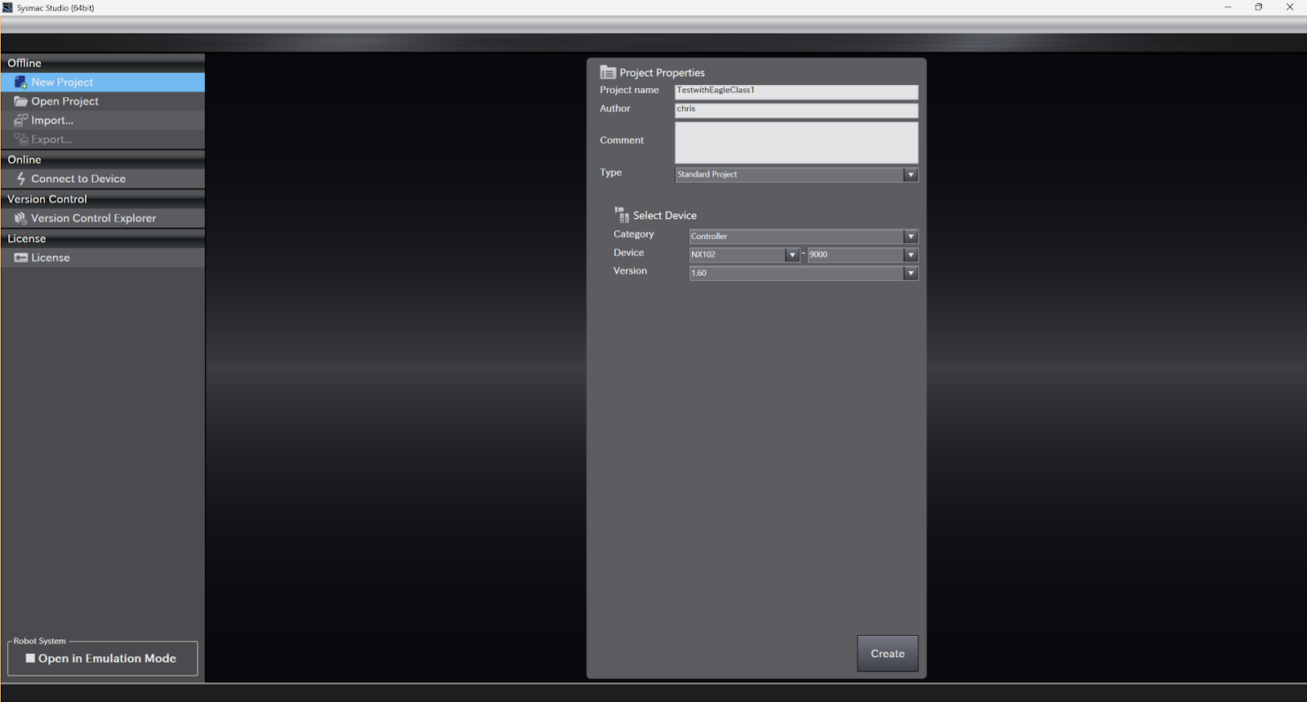Click the Project Properties heading text
The height and width of the screenshot is (702, 1307).
[x=662, y=73]
